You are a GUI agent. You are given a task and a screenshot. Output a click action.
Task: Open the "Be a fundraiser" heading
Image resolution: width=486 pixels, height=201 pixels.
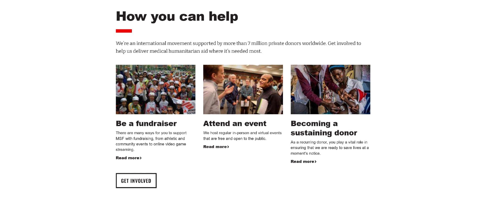pyautogui.click(x=146, y=124)
